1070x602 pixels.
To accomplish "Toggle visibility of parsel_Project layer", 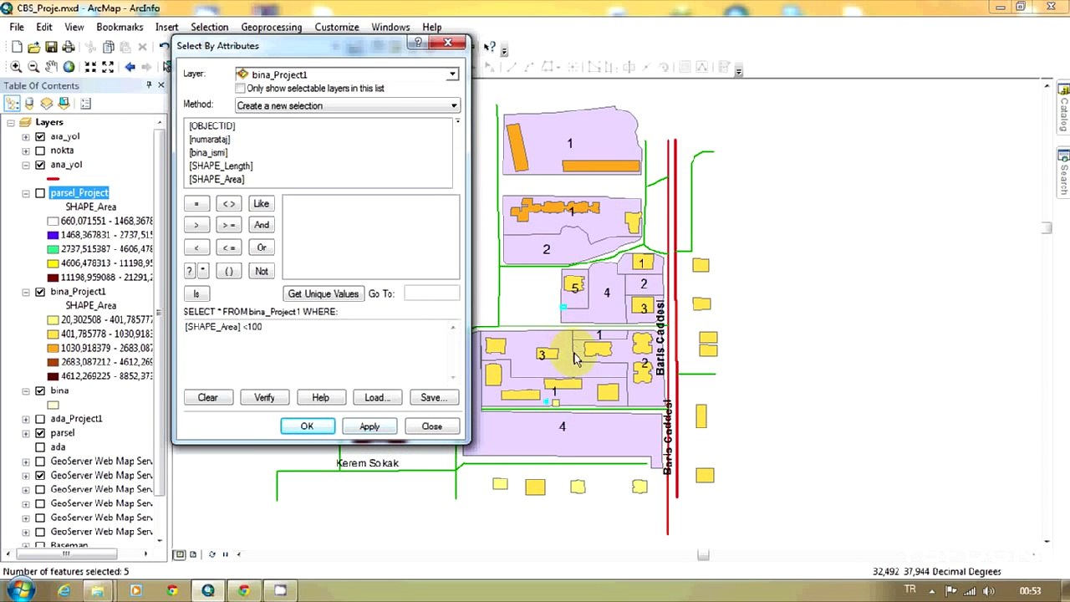I will [x=40, y=193].
